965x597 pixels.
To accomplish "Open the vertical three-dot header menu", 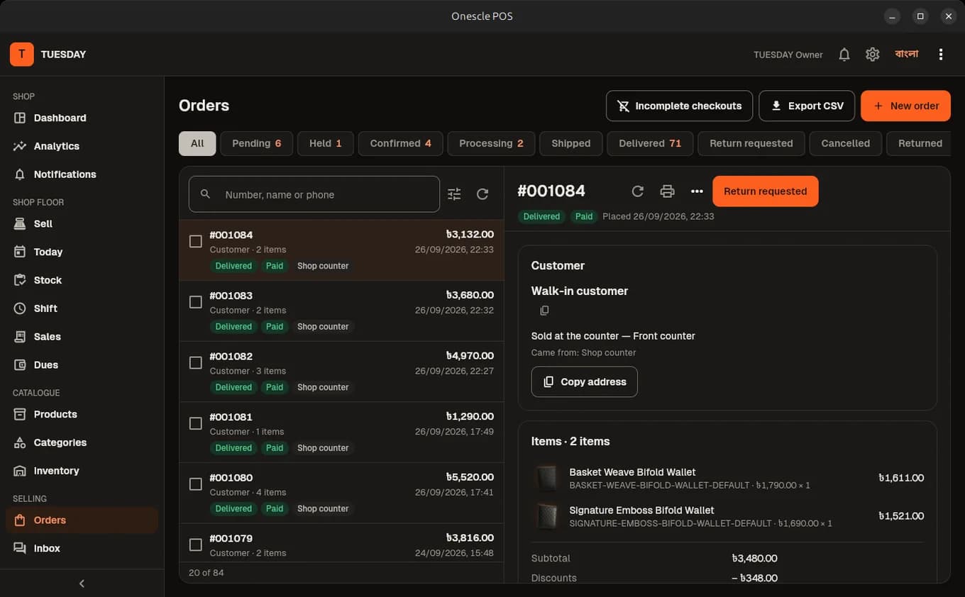I will click(941, 55).
